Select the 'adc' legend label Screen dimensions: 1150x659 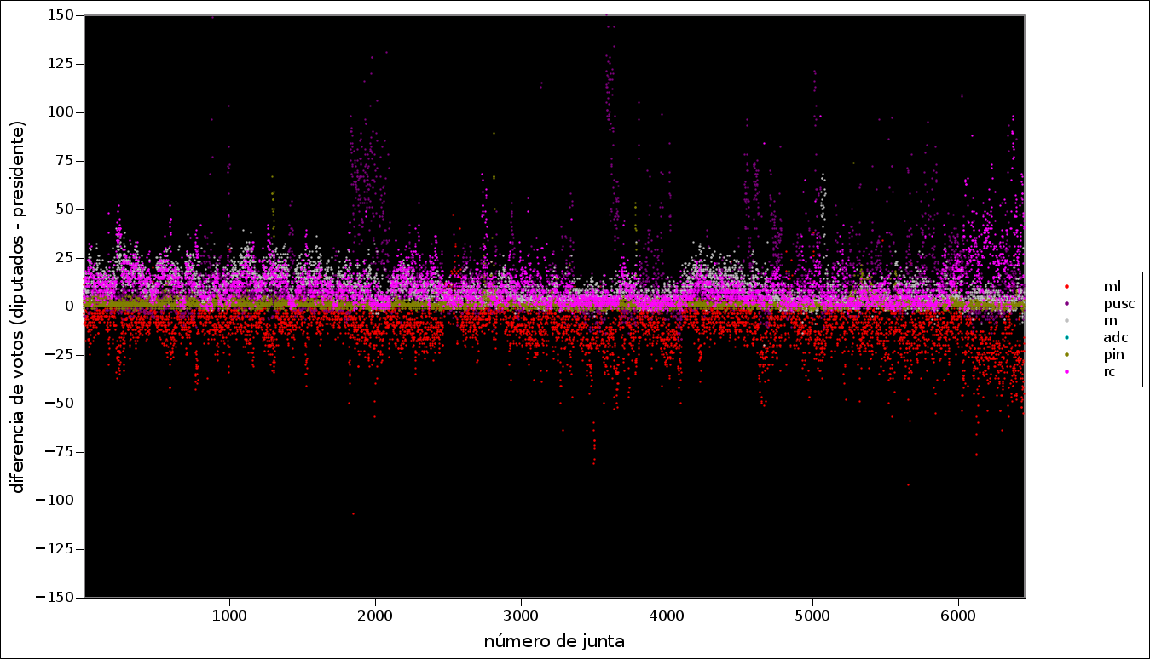coord(1115,338)
